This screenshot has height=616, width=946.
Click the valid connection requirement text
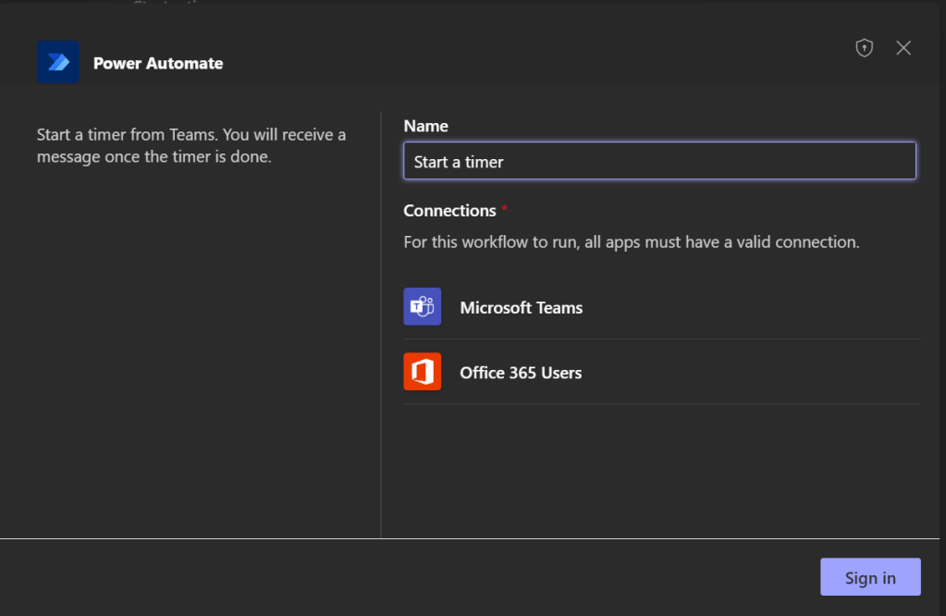(x=632, y=242)
